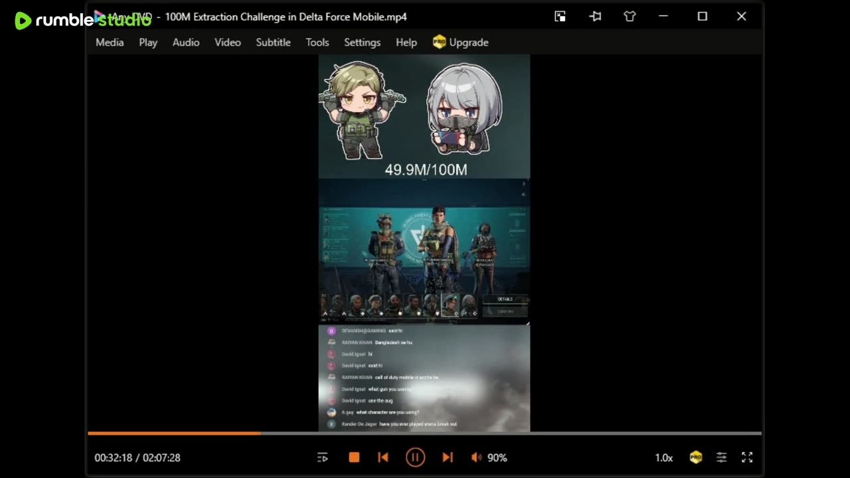Mute the volume speaker icon

[x=476, y=457]
